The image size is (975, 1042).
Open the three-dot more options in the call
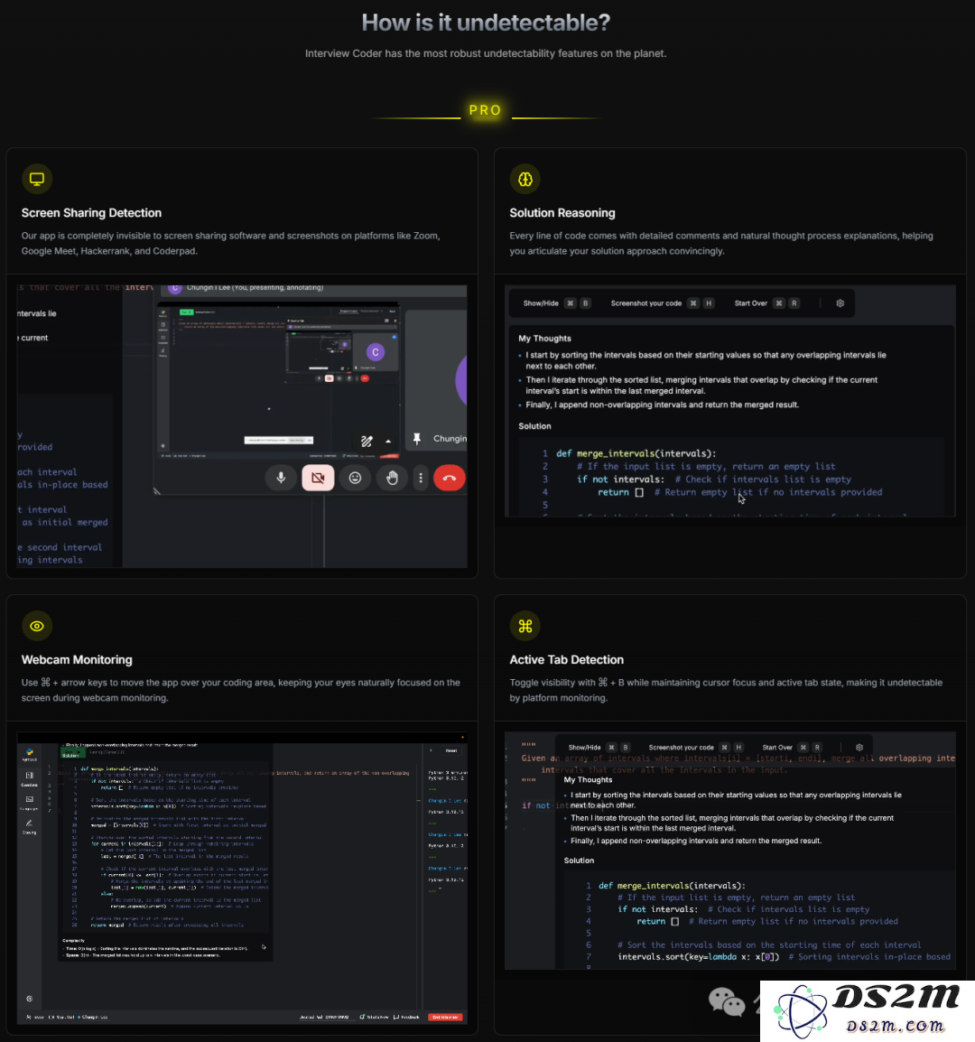coord(421,478)
